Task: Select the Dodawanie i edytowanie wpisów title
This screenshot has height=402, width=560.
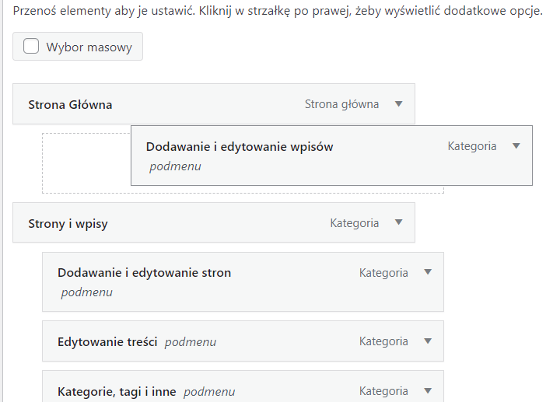Action: click(240, 146)
